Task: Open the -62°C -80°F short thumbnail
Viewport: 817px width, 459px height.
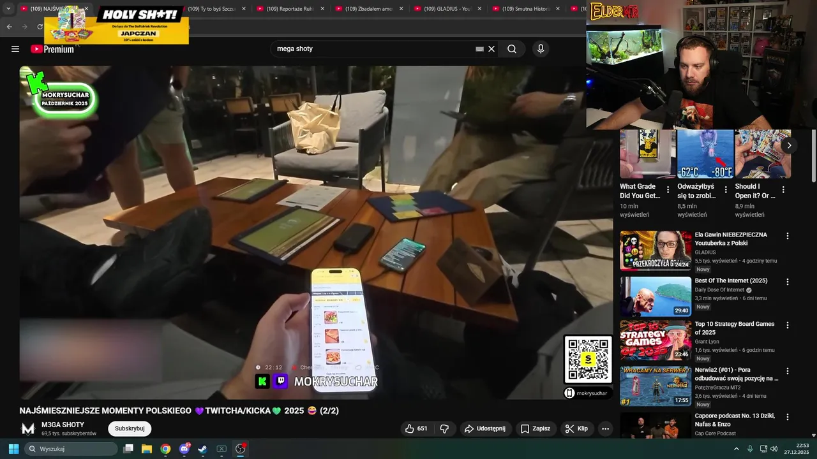Action: click(x=705, y=154)
